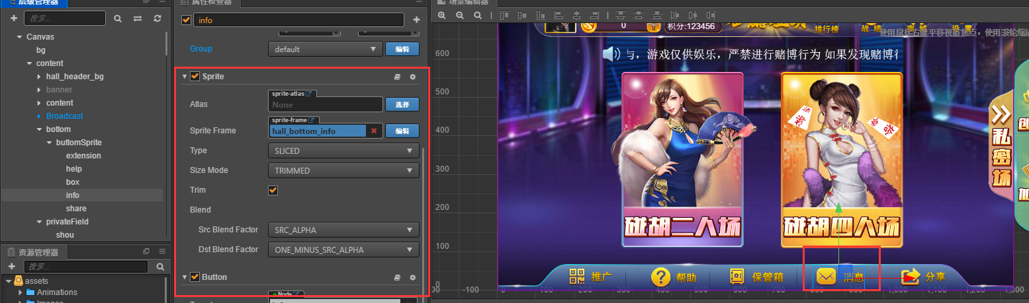The height and width of the screenshot is (303, 1029).
Task: Collapse the privateField node
Action: [x=39, y=222]
